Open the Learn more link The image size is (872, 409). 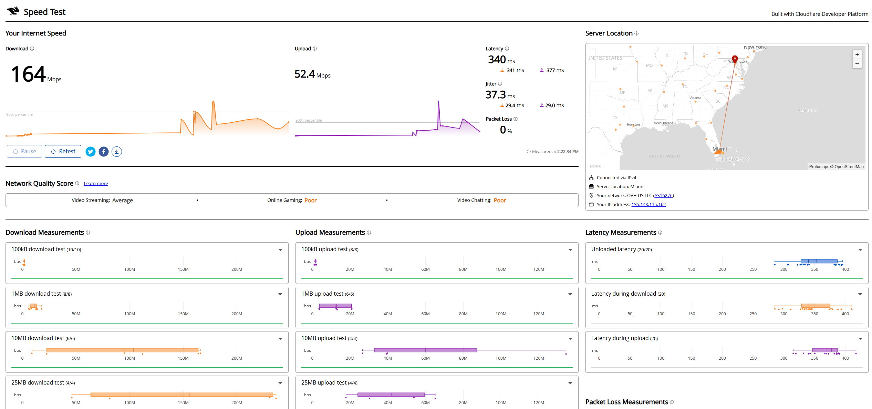pos(96,184)
